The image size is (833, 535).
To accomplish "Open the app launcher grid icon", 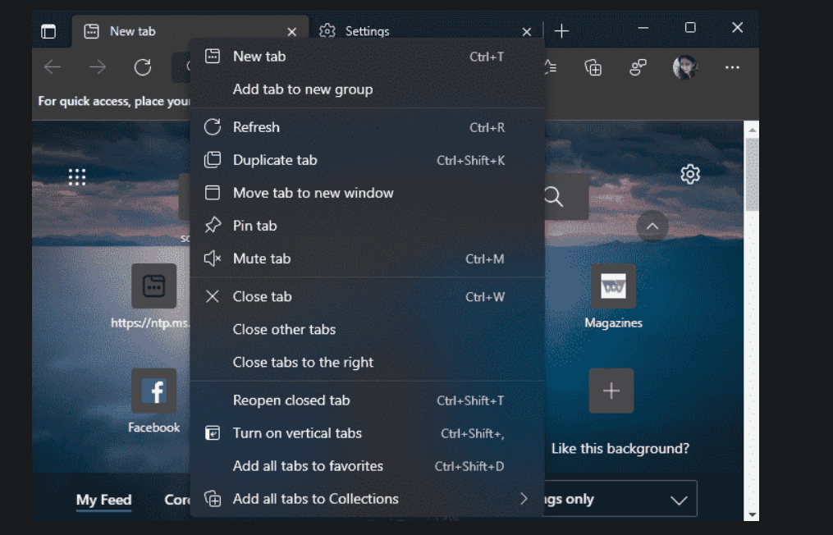I will tap(77, 177).
